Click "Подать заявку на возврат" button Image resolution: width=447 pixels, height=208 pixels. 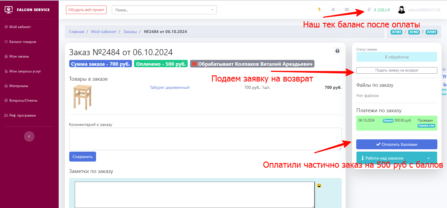point(396,70)
